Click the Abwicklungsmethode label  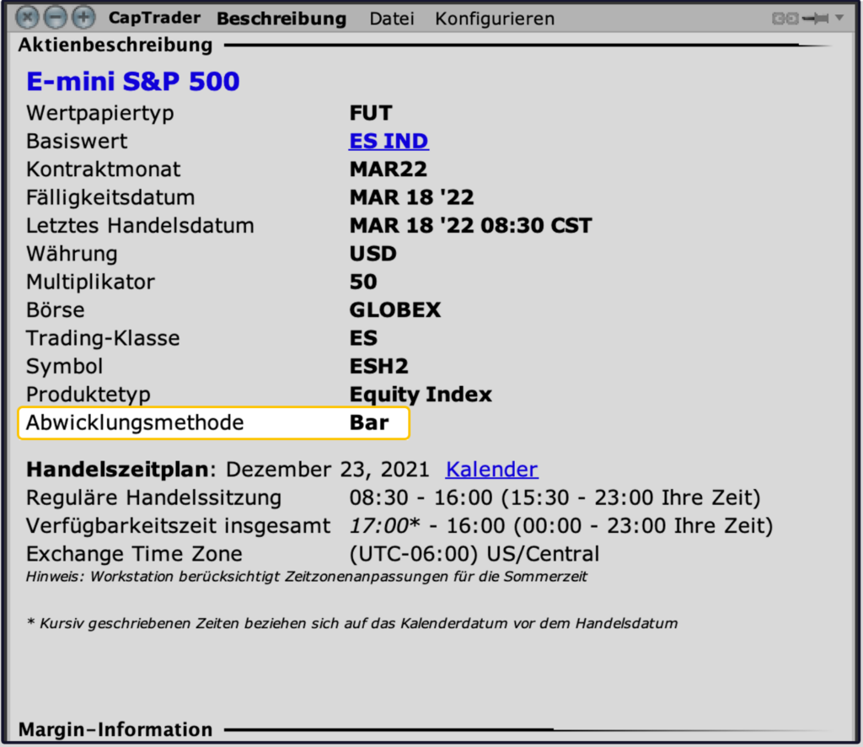[135, 422]
